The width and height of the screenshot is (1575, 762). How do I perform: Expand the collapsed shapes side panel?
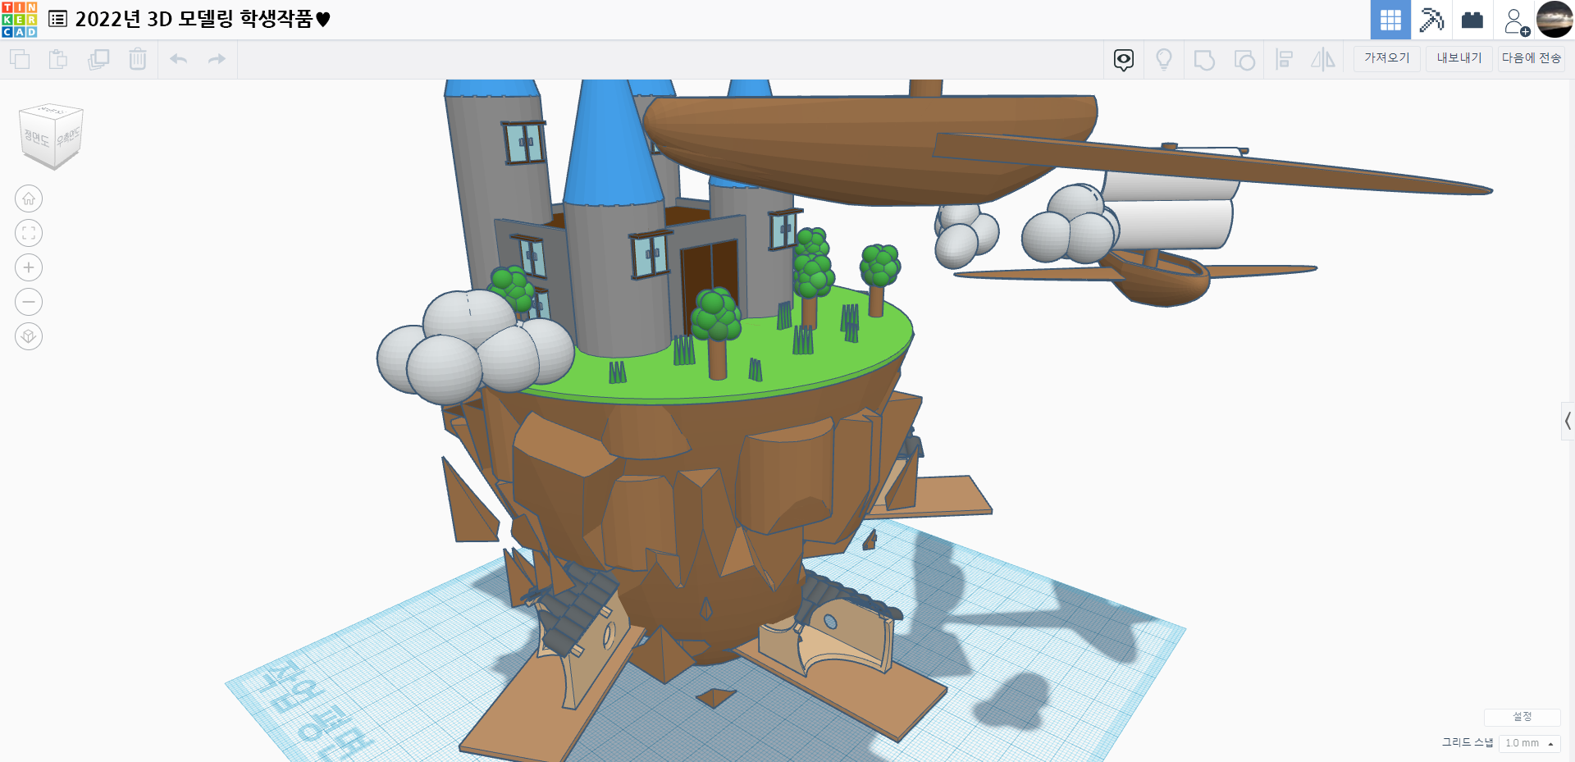[x=1568, y=422]
